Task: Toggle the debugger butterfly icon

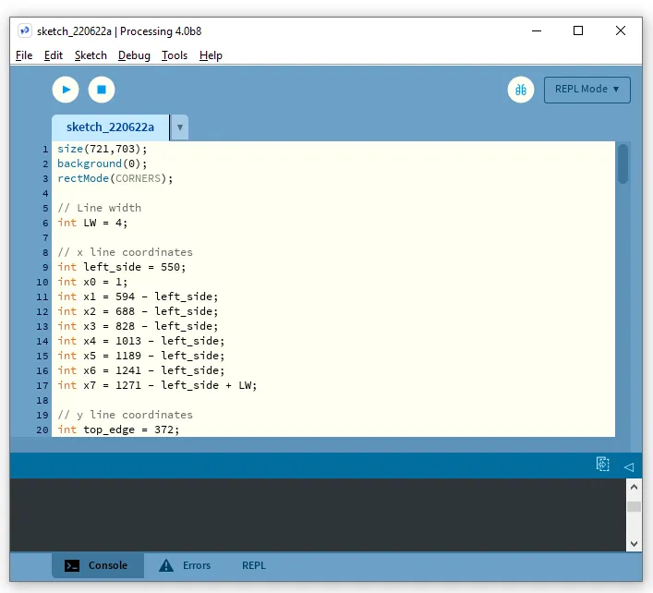Action: [521, 90]
